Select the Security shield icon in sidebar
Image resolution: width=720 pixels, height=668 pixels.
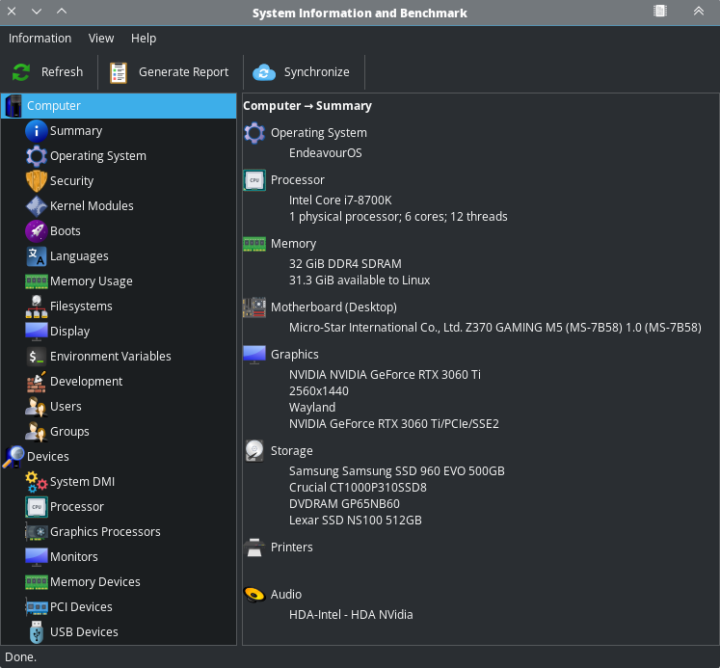point(36,181)
